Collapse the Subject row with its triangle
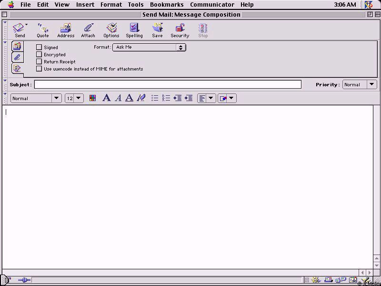This screenshot has height=286, width=381. (x=5, y=81)
